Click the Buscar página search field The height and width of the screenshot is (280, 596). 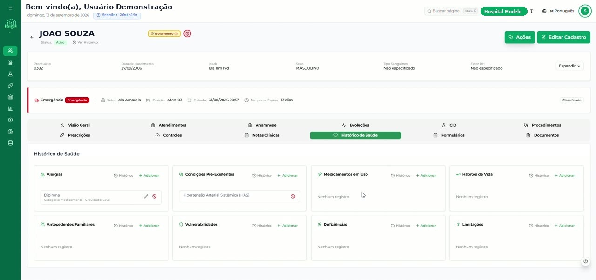(451, 11)
